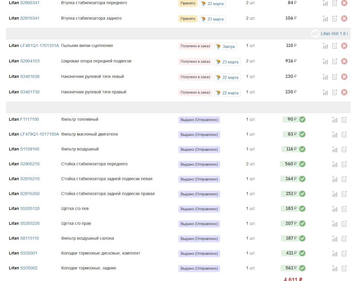Open bar chart icon for F1117100 fuel filter
356x281 pixels.
click(x=335, y=120)
